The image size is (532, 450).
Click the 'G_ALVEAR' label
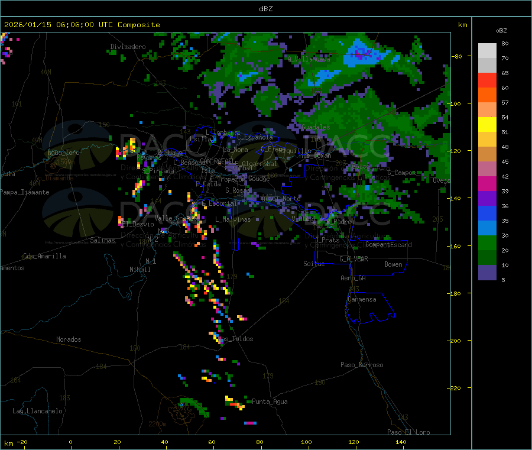tap(353, 259)
